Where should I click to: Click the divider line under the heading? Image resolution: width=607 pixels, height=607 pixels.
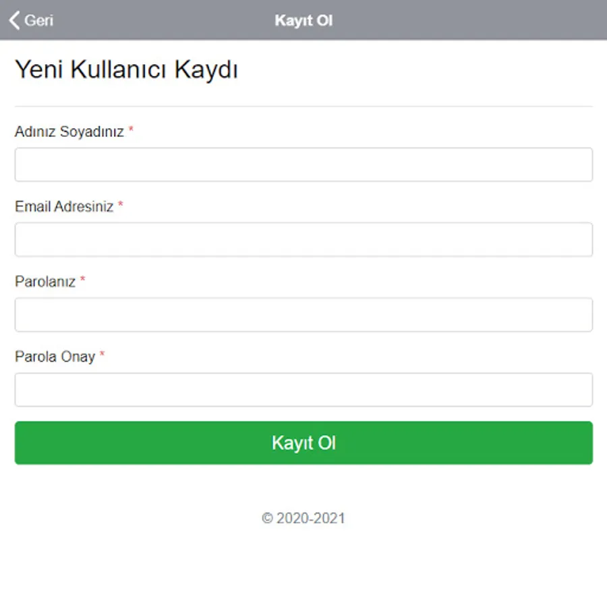point(303,107)
